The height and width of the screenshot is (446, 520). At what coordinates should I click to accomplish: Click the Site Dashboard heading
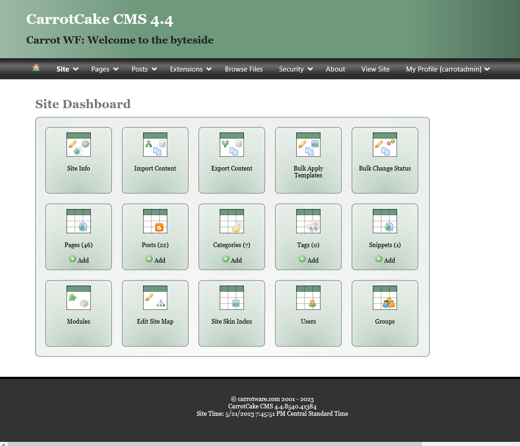tap(83, 104)
